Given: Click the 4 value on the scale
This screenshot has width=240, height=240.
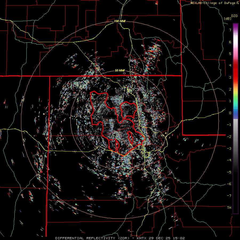Looking at the screenshot, I should point(230,66).
